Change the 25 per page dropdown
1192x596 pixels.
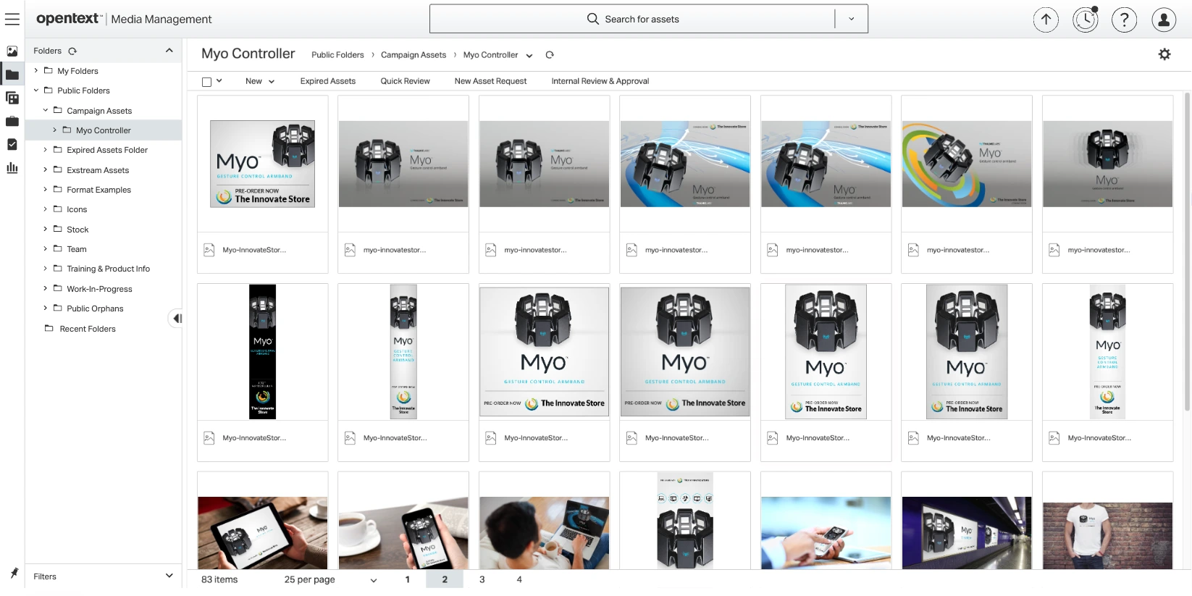coord(330,580)
